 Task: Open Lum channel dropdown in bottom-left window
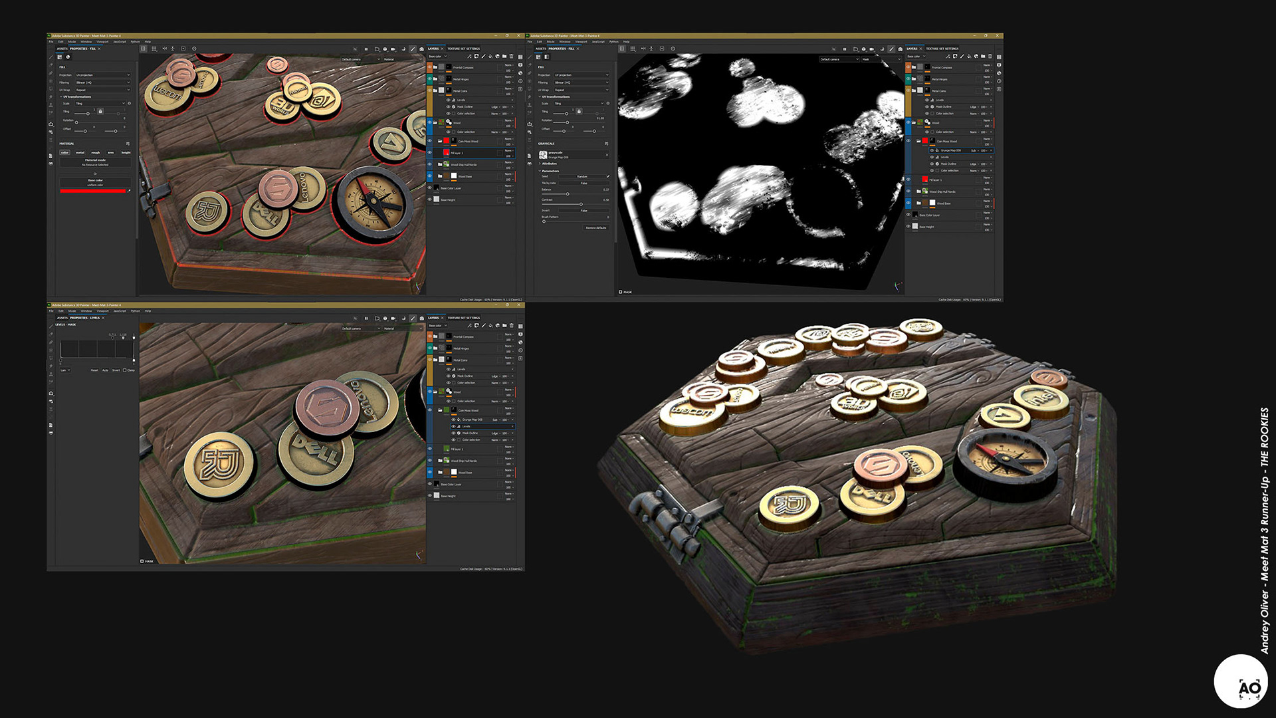click(x=66, y=370)
